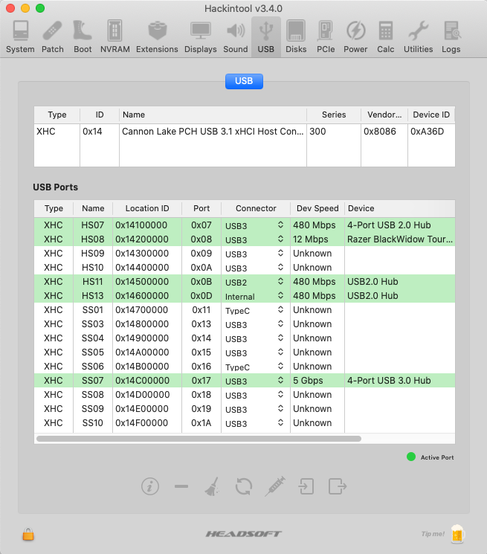Click the 0xA36D device ID cell
Image resolution: width=487 pixels, height=554 pixels.
[431, 132]
